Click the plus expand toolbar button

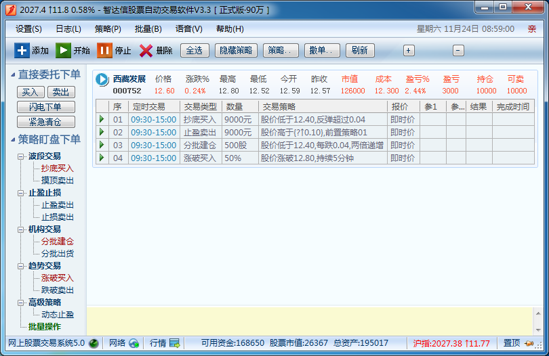click(x=408, y=51)
